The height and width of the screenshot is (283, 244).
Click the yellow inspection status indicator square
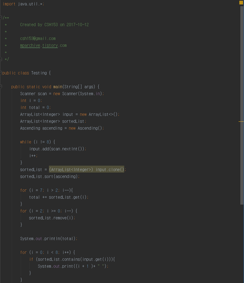[241, 2]
